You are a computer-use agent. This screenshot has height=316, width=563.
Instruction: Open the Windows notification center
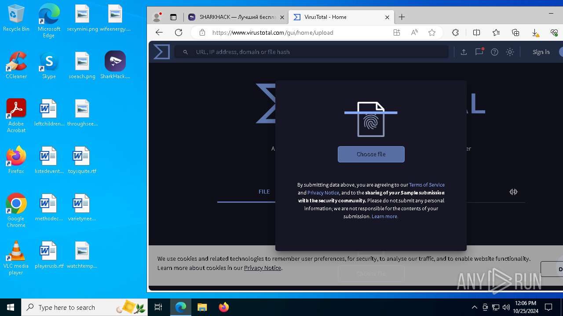[548, 307]
